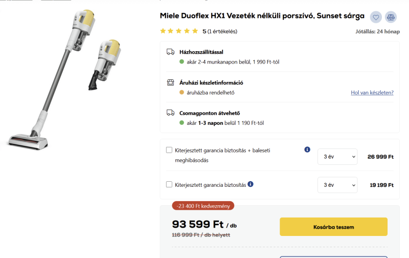Add product to favorites with heart icon

coord(376,17)
